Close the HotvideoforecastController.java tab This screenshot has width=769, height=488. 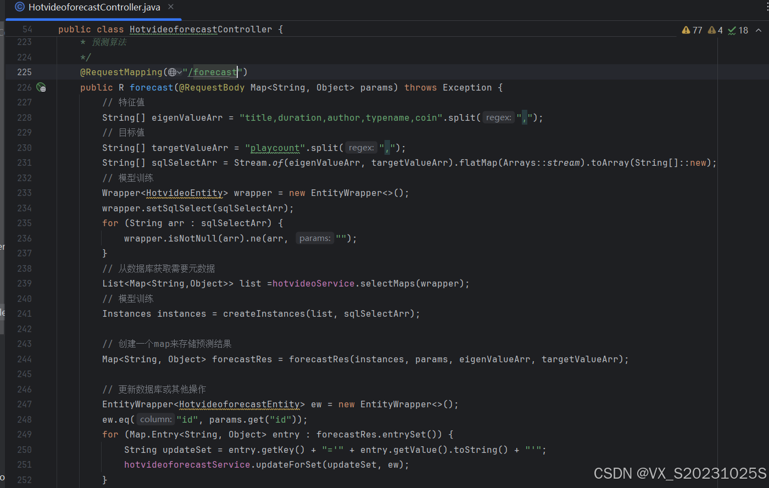pos(171,7)
